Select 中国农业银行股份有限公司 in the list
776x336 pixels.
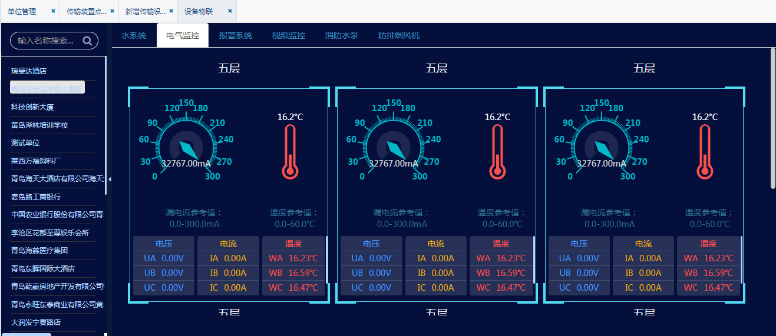pos(58,215)
